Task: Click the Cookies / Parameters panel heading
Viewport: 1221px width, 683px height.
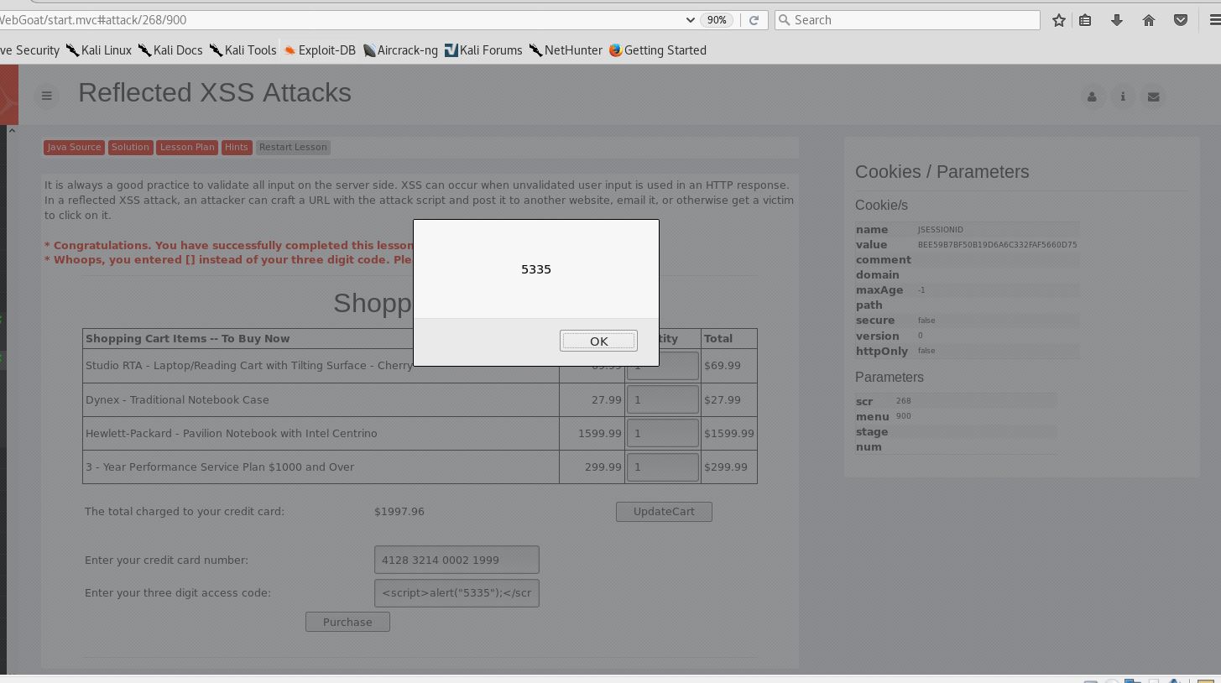Action: coord(942,171)
